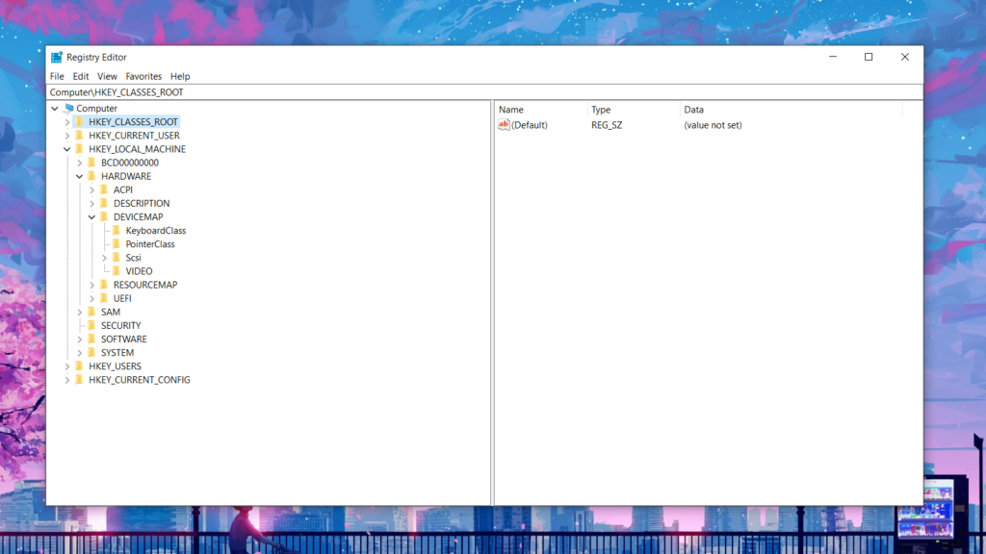
Task: Open the Favorites menu
Action: 143,76
